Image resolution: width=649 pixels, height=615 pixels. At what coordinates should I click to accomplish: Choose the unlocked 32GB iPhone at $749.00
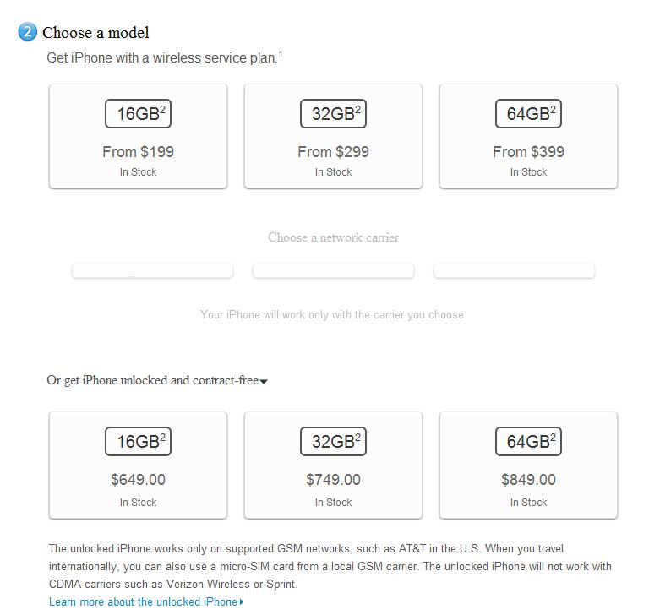tap(333, 465)
